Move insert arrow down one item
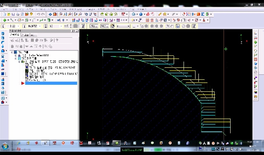This screenshot has width=264, height=155. [x=27, y=46]
